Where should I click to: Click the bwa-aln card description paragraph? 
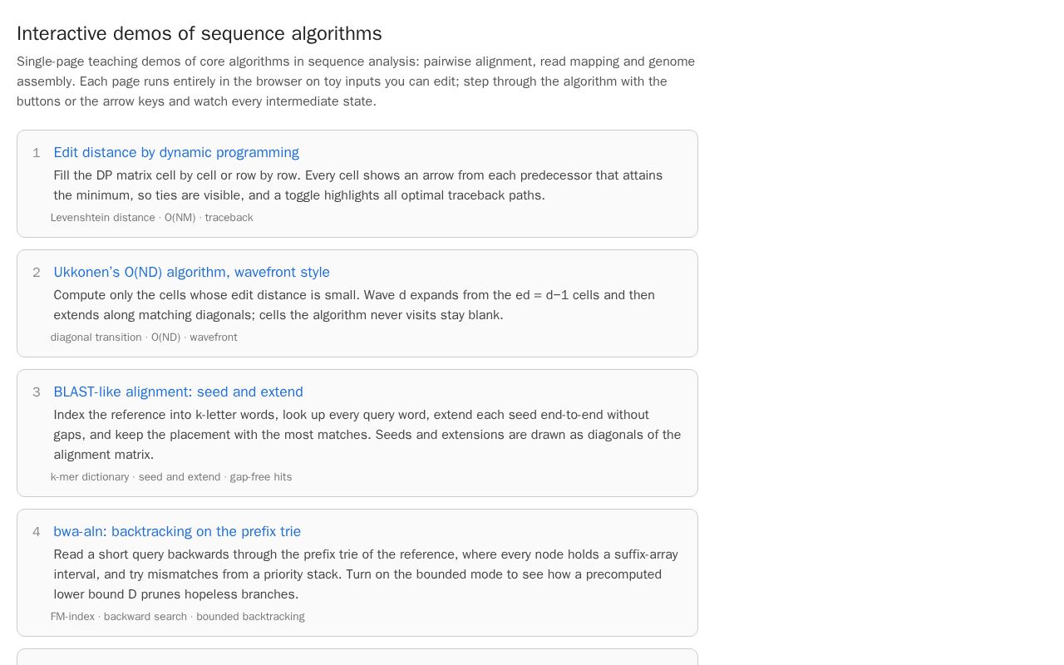[x=366, y=574]
